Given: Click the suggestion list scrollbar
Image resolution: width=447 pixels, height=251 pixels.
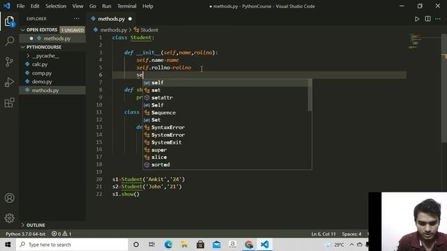Looking at the screenshot, I should (310, 96).
